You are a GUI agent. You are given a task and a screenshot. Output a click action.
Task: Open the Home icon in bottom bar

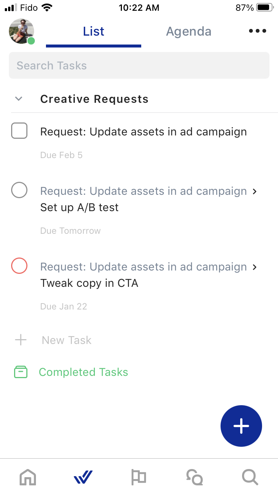click(x=28, y=477)
